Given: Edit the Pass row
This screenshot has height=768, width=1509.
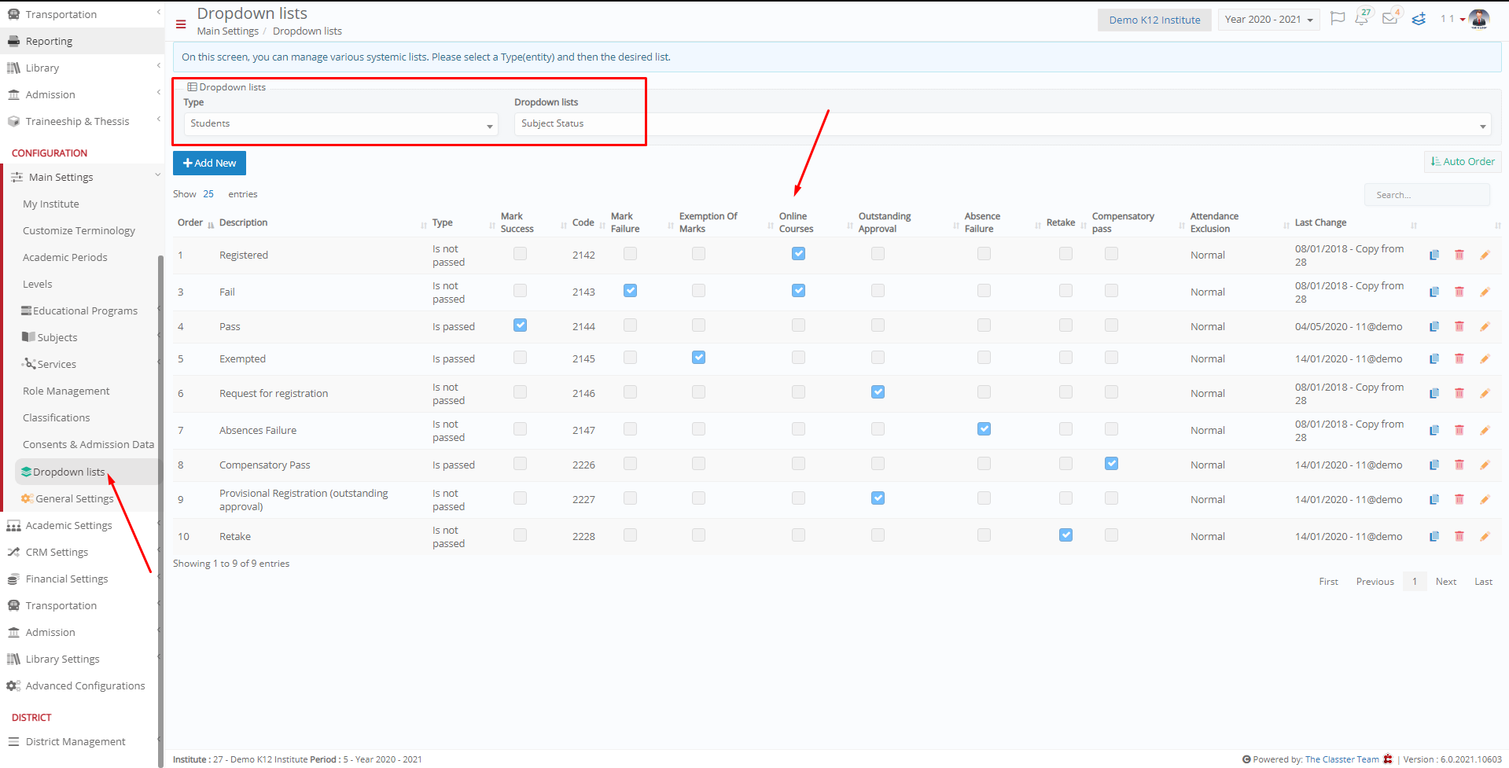Looking at the screenshot, I should pyautogui.click(x=1485, y=326).
